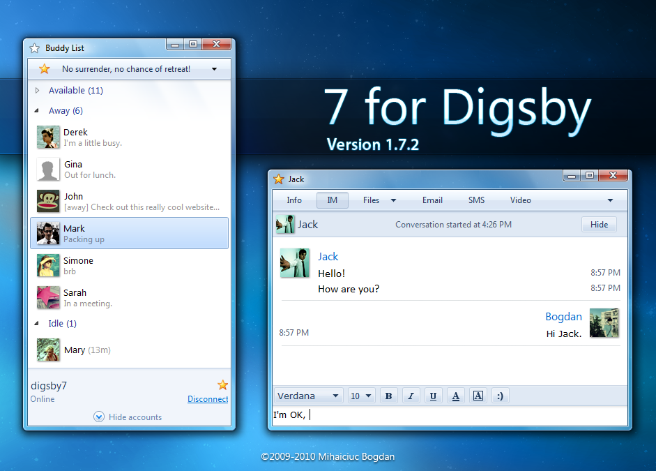The image size is (656, 471).
Task: Click John's monkey avatar
Action: click(x=48, y=202)
